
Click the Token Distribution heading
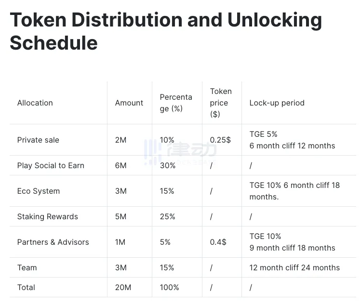pyautogui.click(x=166, y=31)
